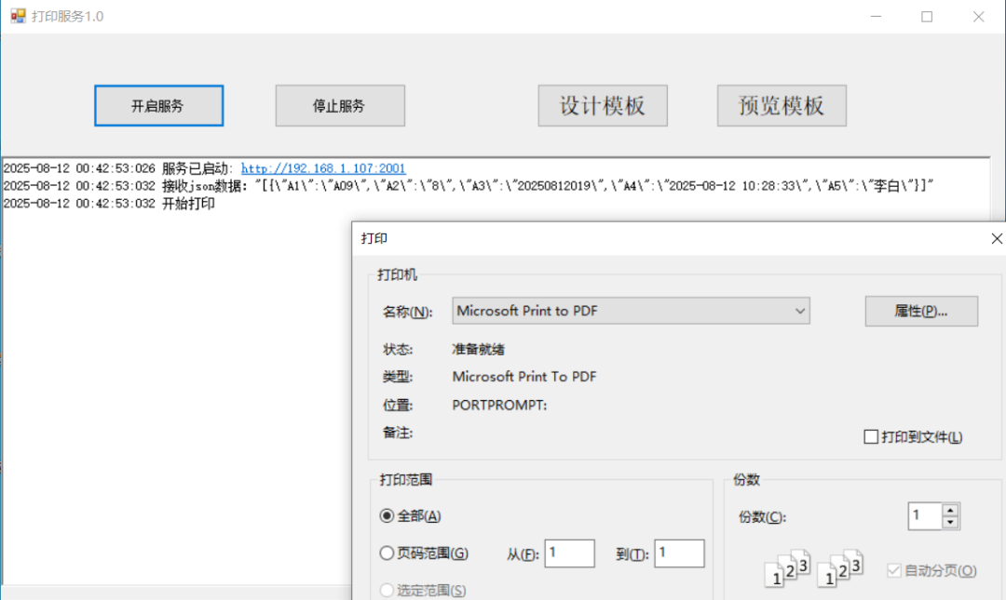Screen dimensions: 1006x600
Task: Click the 到 end page input field
Action: click(678, 553)
